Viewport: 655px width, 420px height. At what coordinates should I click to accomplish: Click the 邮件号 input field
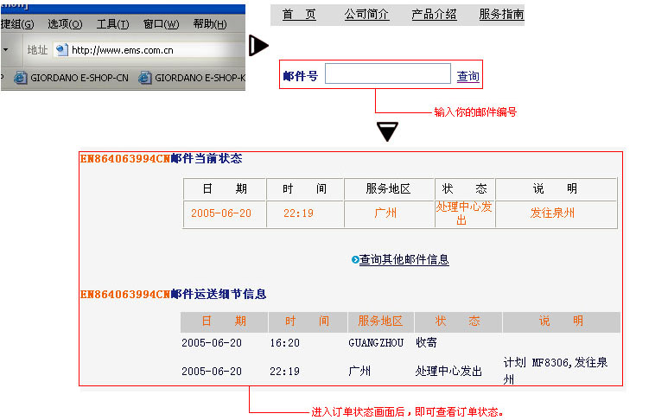[387, 74]
